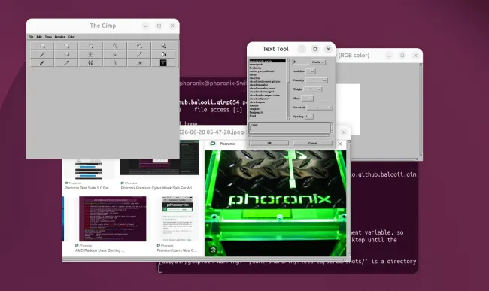Open the Pixels unit dropdown in Text Tool

[318, 62]
